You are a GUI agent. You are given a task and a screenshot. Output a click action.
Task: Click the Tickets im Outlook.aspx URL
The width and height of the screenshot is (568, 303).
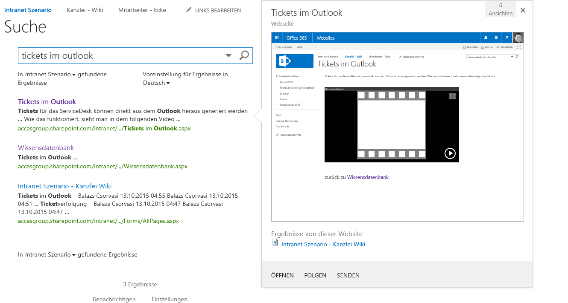[104, 128]
